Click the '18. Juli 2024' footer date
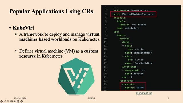Screen dimensions: 183x103 (x=20, y=98)
